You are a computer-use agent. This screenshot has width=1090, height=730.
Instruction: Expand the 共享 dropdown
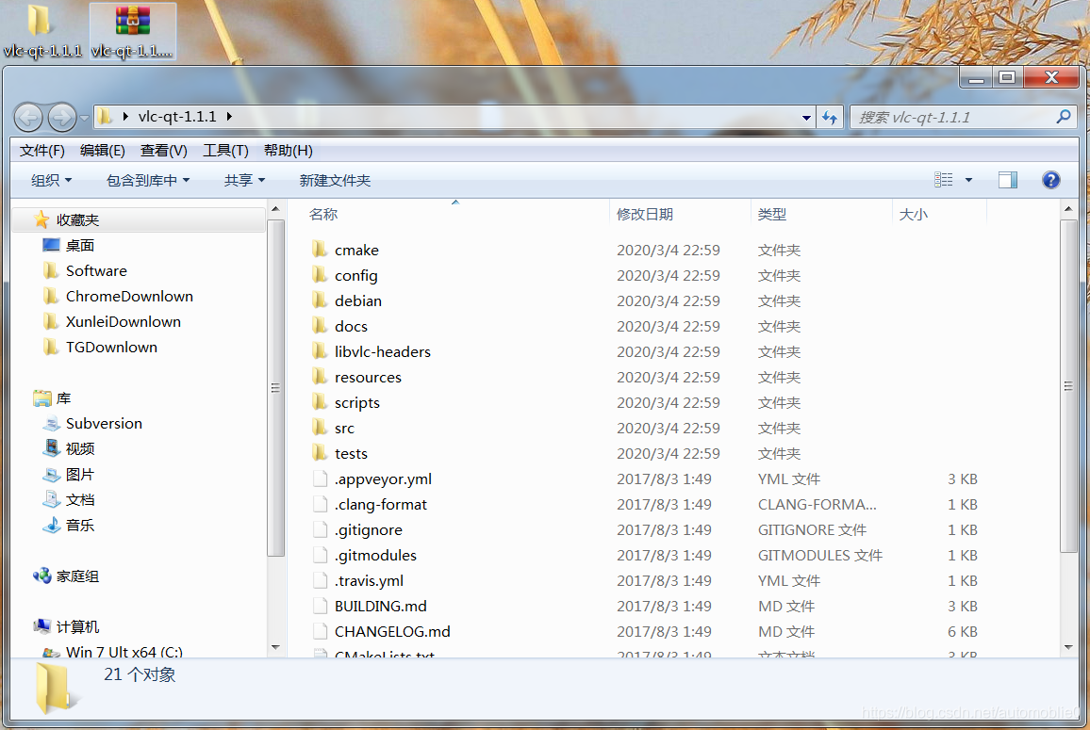244,181
